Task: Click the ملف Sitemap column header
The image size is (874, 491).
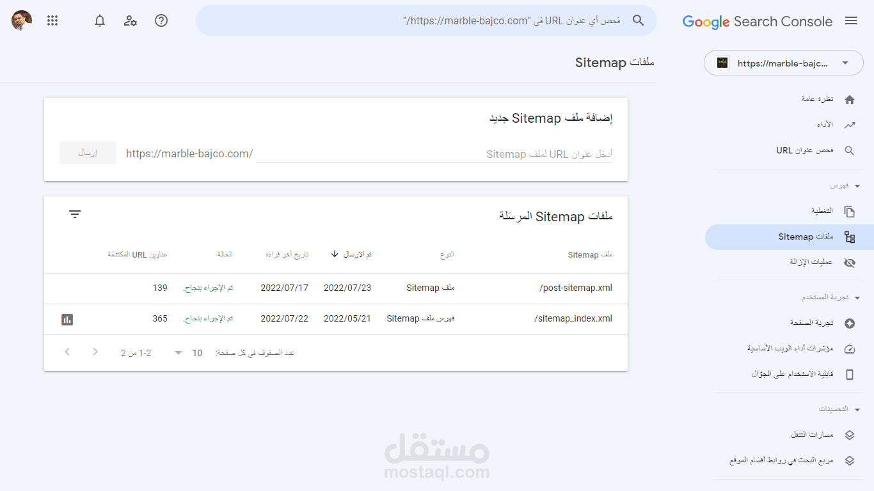Action: click(590, 254)
